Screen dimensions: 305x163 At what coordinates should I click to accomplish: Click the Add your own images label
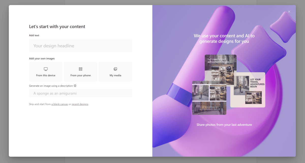(x=42, y=58)
